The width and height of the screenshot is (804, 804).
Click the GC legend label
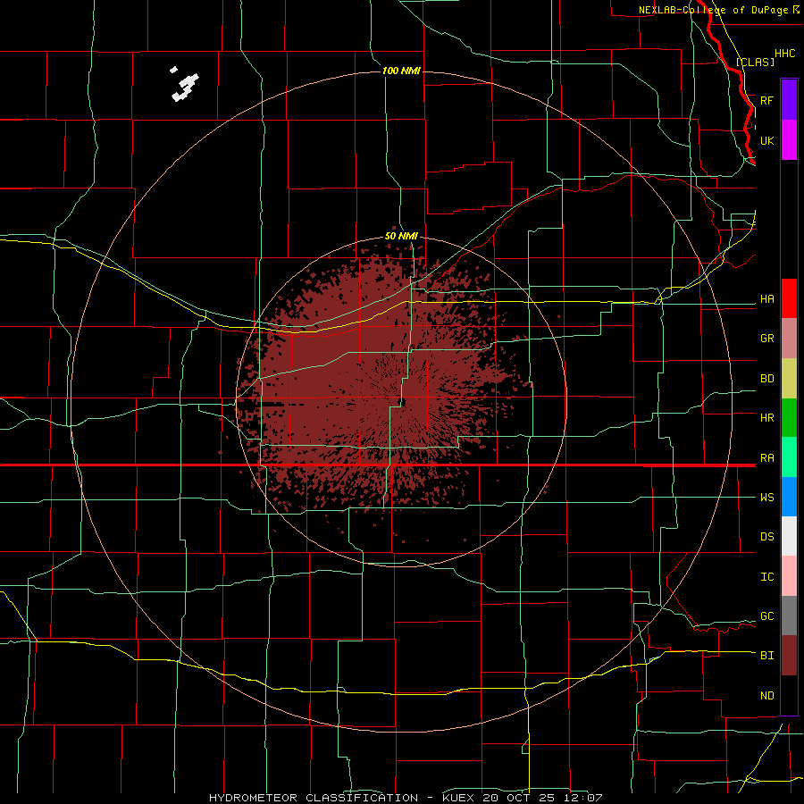766,616
